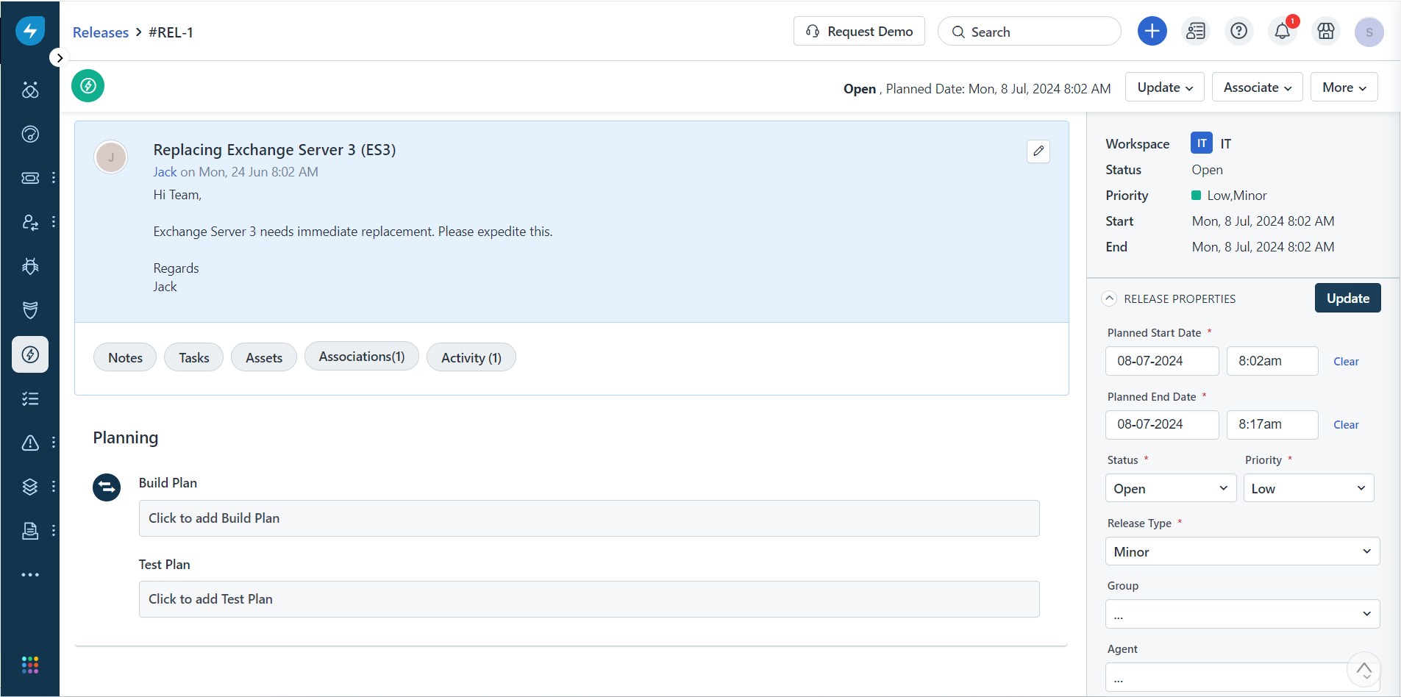Edit the Planned Start Date field
Viewport: 1401px width, 697px height.
(1162, 361)
